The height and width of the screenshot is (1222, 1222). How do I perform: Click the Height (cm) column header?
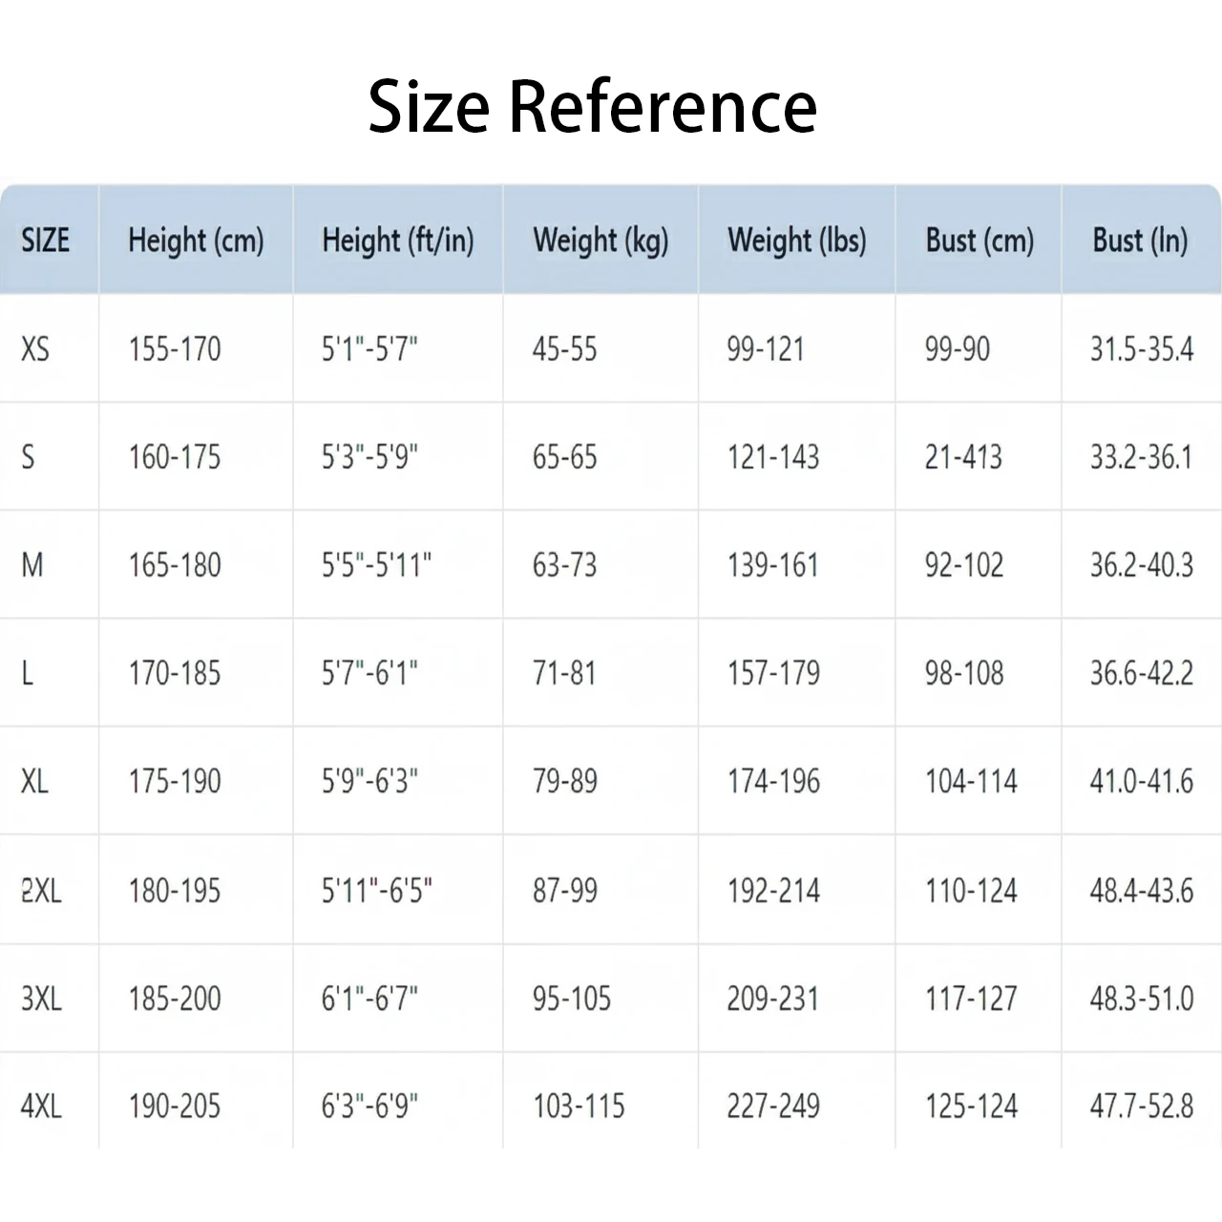click(x=196, y=241)
